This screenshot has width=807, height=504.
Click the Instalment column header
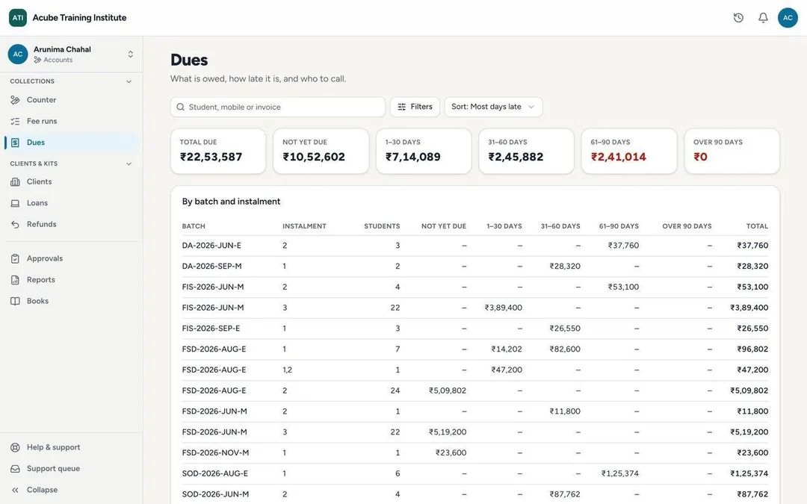point(304,226)
